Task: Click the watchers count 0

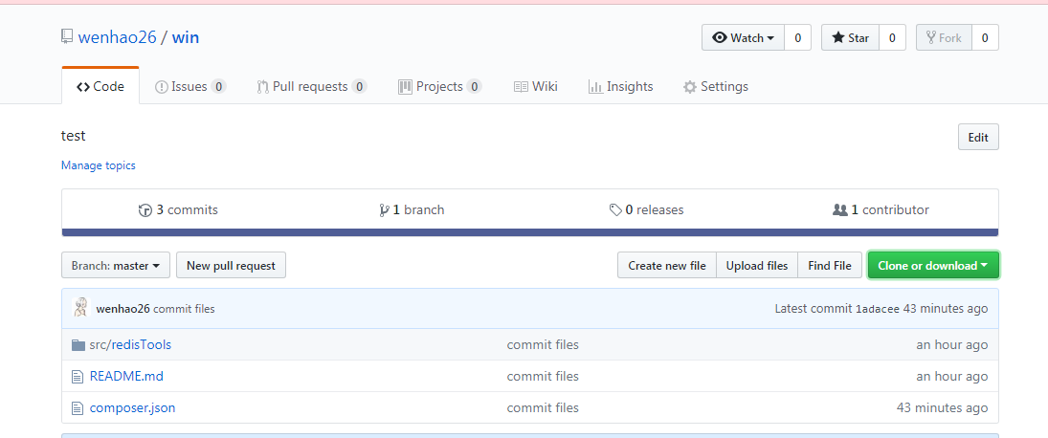Action: click(x=797, y=38)
